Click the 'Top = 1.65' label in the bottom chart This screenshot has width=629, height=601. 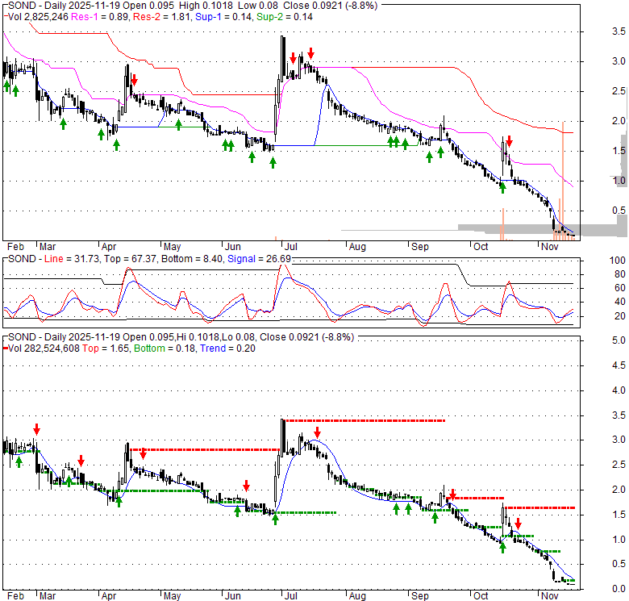tap(106, 348)
